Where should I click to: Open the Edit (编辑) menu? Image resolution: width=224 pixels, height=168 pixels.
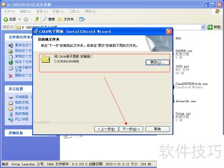click(x=26, y=11)
